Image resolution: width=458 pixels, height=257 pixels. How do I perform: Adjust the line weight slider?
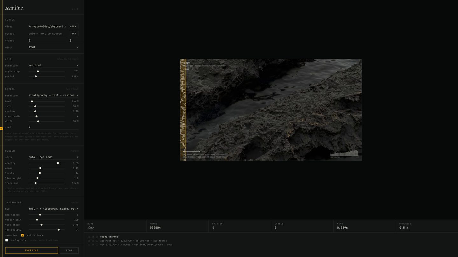point(46,178)
